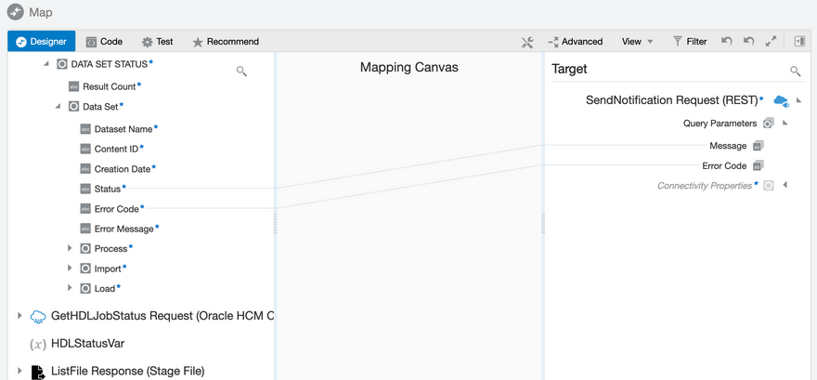This screenshot has width=817, height=380.
Task: Click the XSLT tools wrench icon
Action: point(527,42)
